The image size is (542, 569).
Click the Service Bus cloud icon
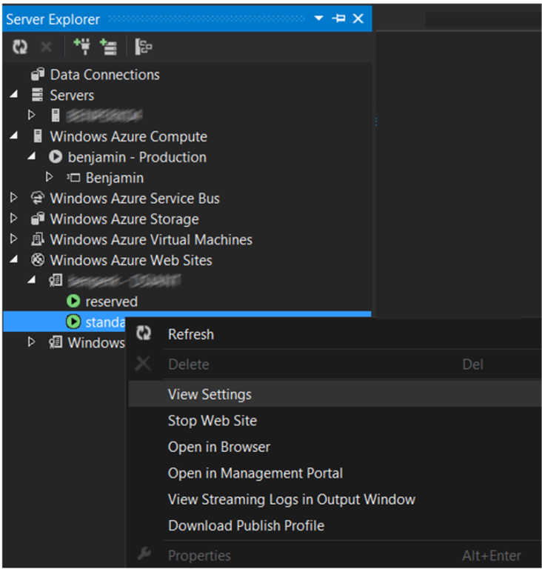click(37, 198)
